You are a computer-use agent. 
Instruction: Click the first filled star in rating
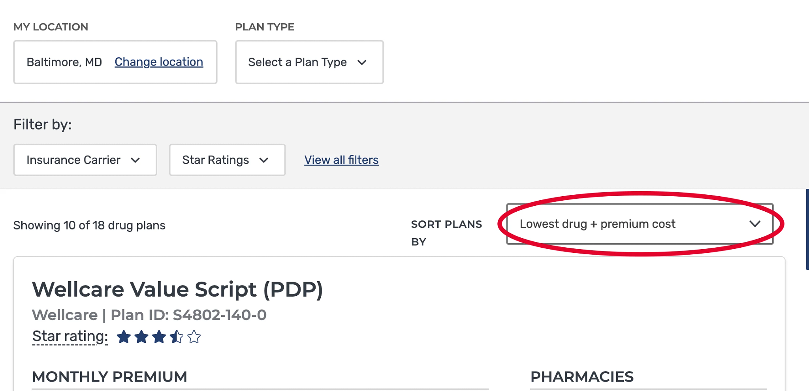point(124,337)
